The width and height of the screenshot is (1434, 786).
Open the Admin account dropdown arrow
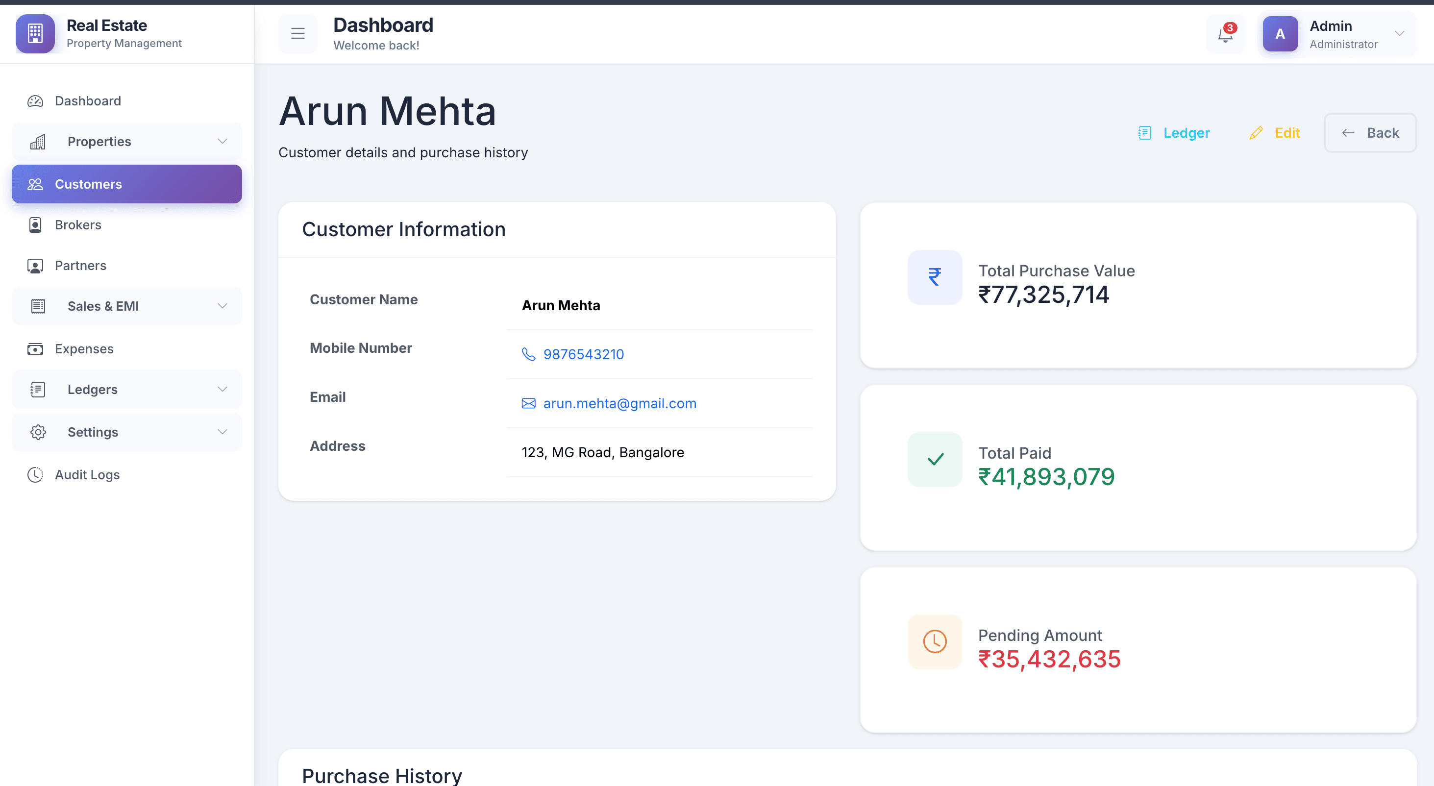pos(1399,33)
